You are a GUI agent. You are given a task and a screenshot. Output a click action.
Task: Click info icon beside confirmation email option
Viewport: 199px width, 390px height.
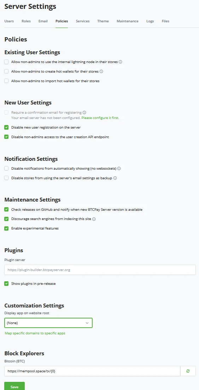coord(84,112)
